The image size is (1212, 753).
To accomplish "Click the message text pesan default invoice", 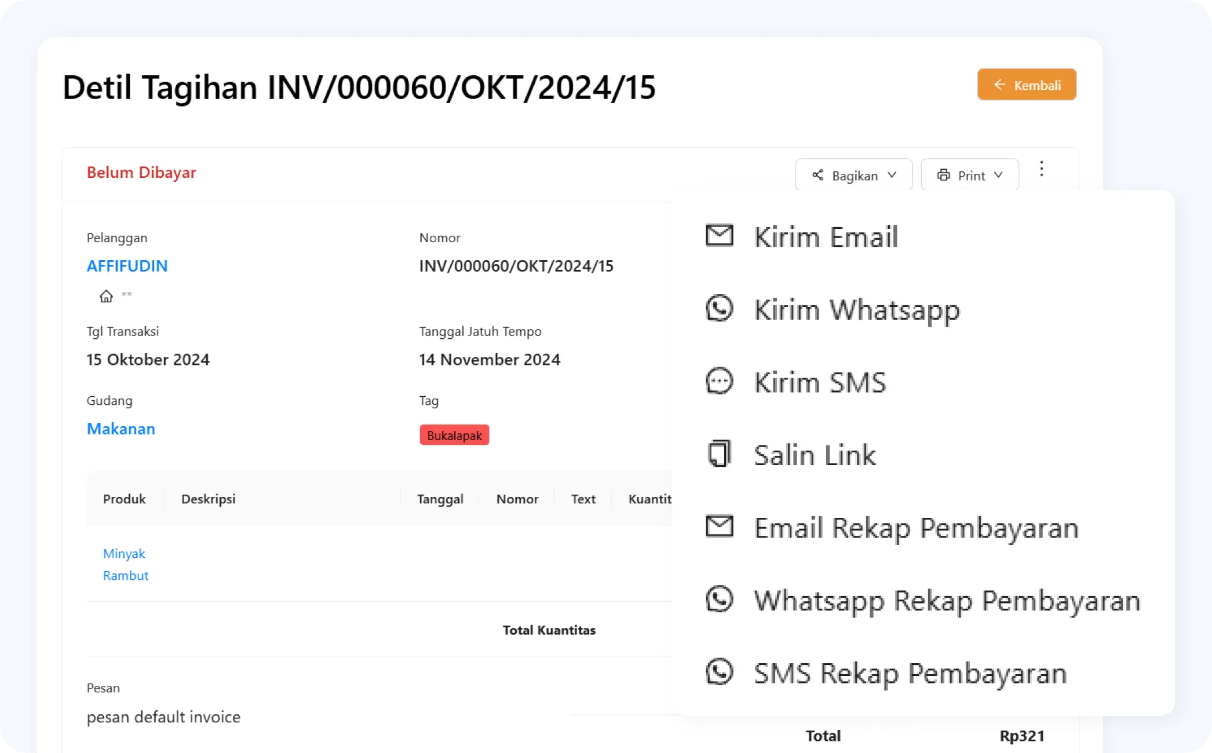I will point(163,717).
